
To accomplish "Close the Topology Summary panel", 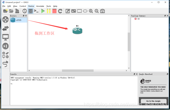I will (x=168, y=16).
